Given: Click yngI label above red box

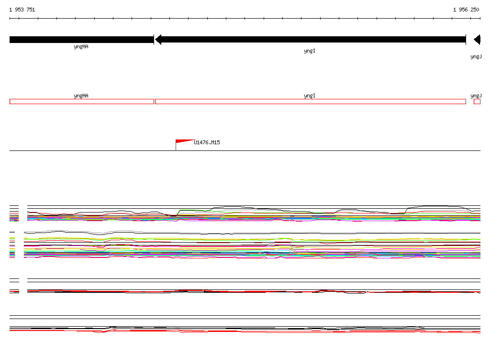Looking at the screenshot, I should [x=310, y=96].
